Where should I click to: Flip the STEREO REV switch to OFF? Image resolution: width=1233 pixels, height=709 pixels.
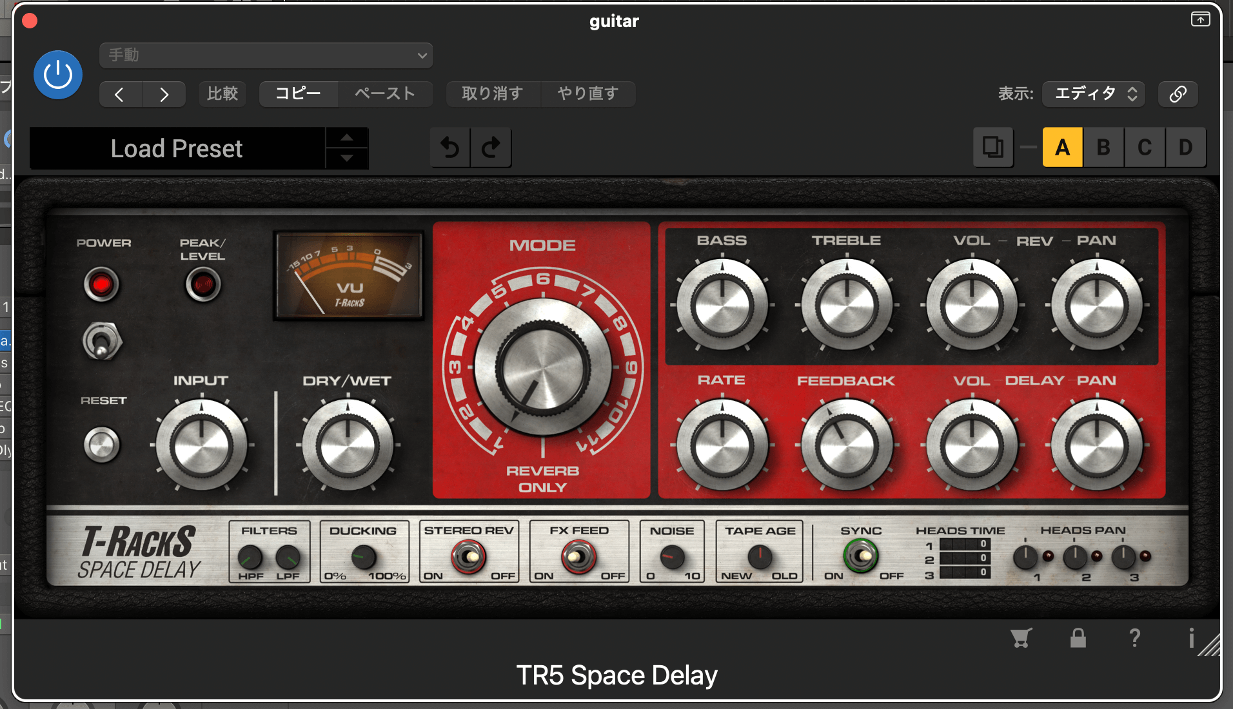coord(469,556)
